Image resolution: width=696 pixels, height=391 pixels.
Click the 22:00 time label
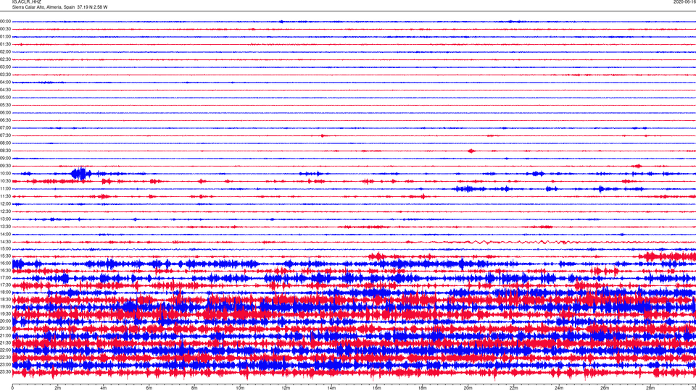[5, 350]
